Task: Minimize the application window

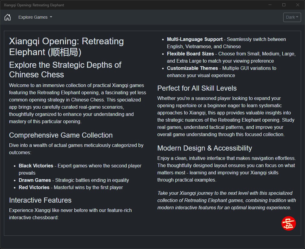Action: [x=270, y=5]
